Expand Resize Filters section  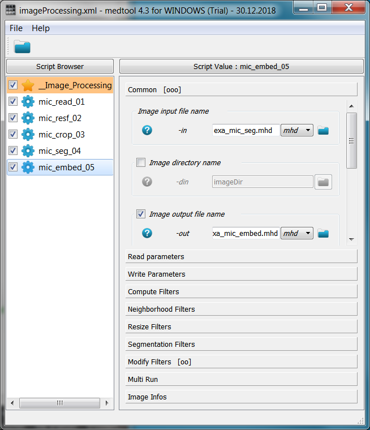[242, 326]
